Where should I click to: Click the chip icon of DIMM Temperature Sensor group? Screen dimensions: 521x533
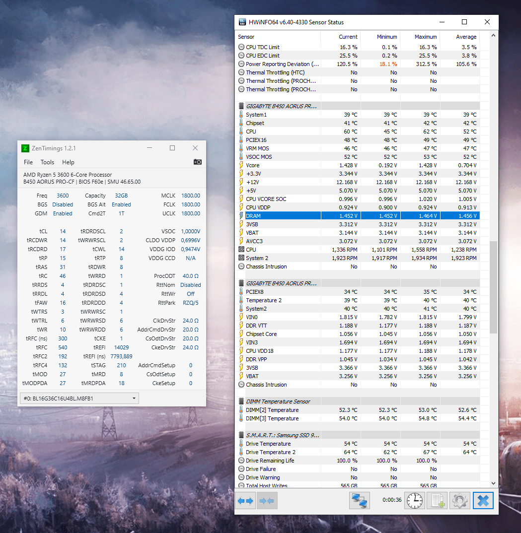(x=241, y=401)
